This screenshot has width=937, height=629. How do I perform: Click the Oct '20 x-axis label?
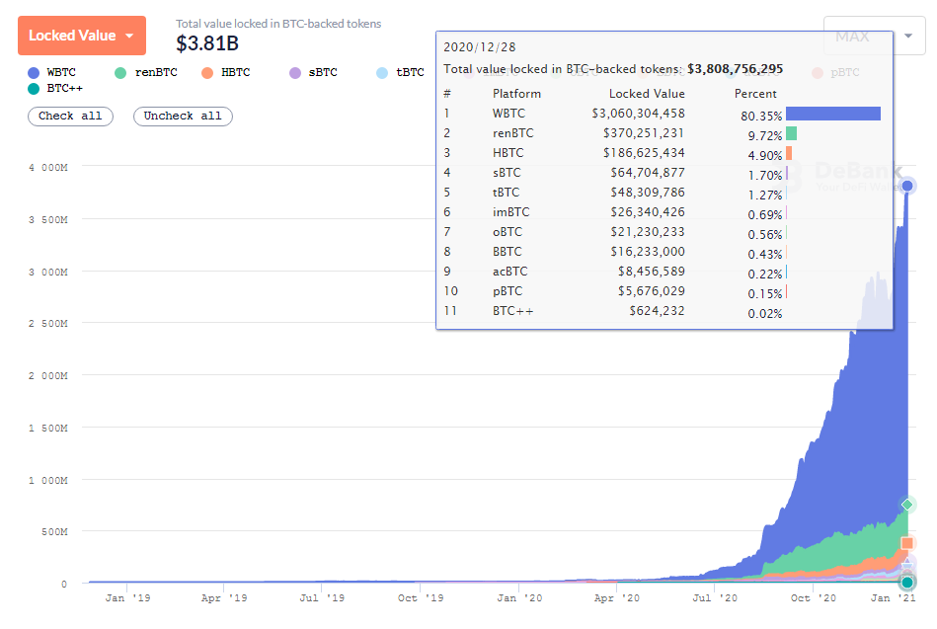point(814,598)
